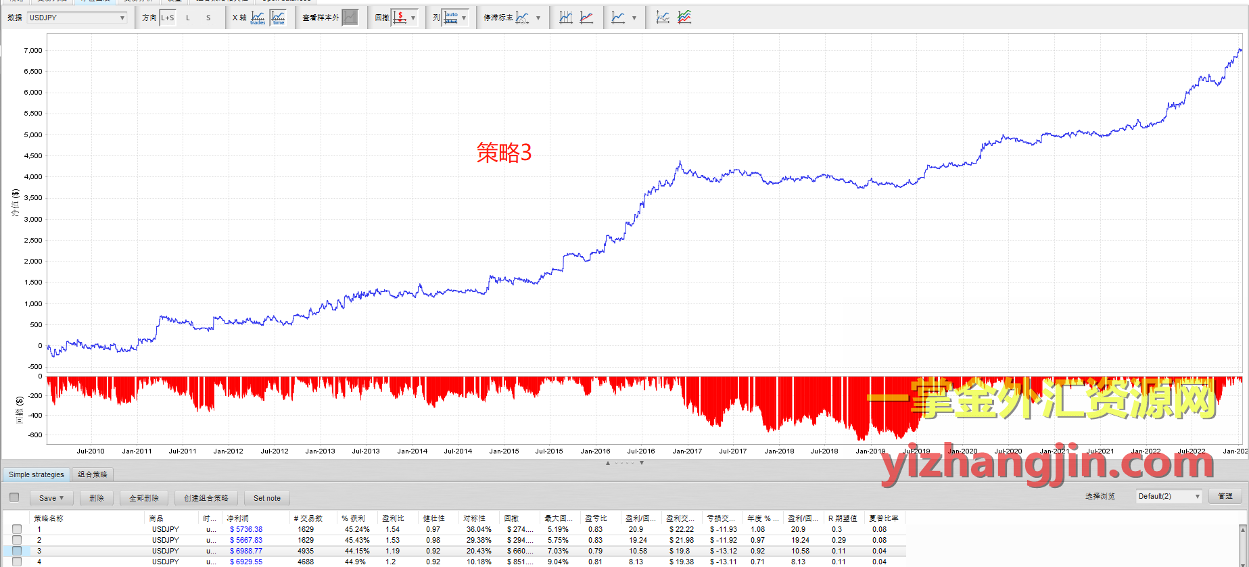Open the stagnation marker dropdown arrow
Image resolution: width=1249 pixels, height=567 pixels.
(x=538, y=18)
